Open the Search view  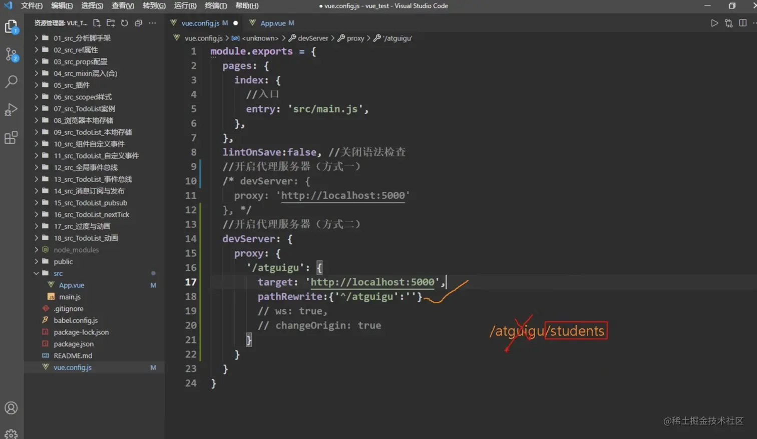click(x=11, y=81)
